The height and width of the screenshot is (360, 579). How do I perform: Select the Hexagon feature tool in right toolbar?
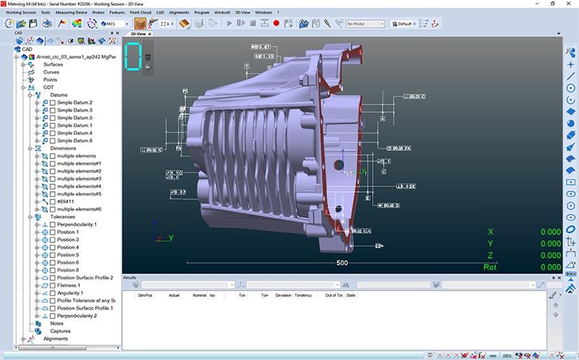[571, 204]
